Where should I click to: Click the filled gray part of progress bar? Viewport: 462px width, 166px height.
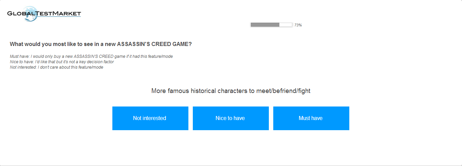265,25
